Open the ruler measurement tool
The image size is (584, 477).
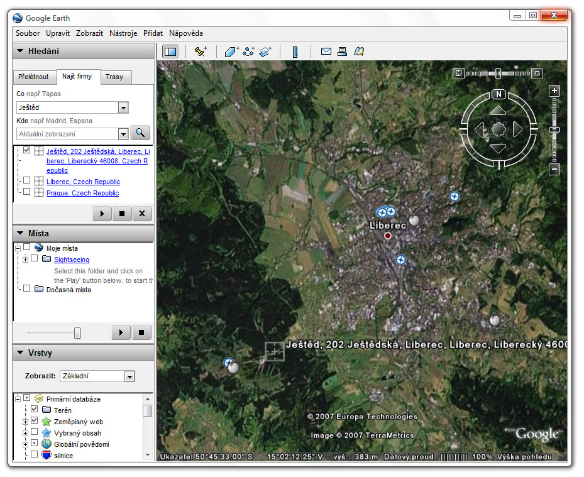[295, 52]
